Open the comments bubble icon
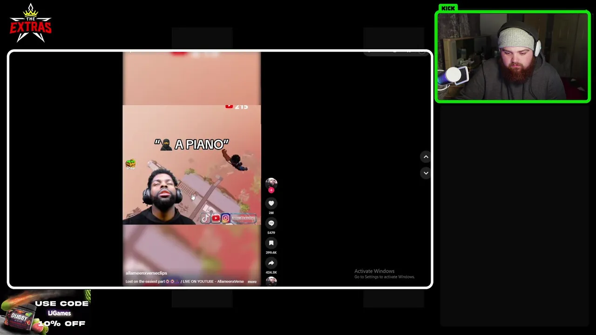Screen dimensions: 596x335 click(271, 223)
